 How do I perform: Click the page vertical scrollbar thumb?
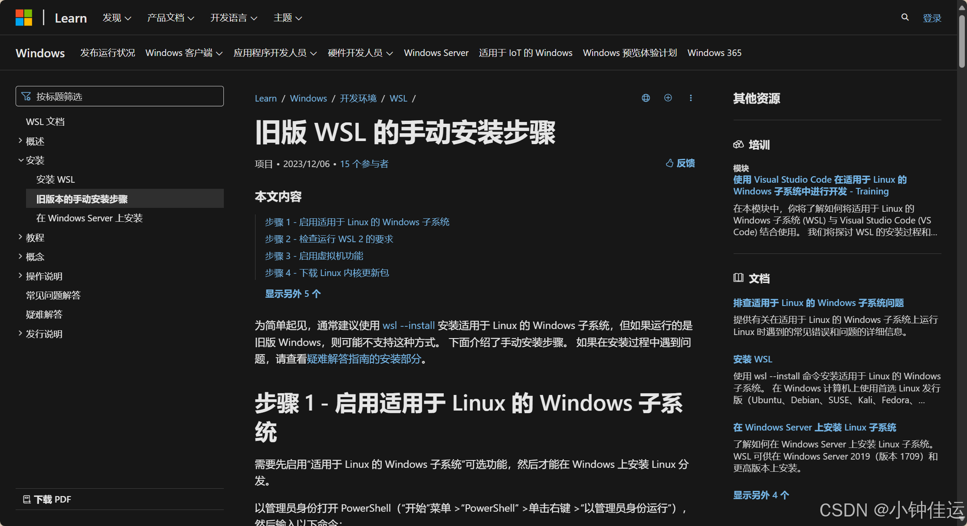962,42
